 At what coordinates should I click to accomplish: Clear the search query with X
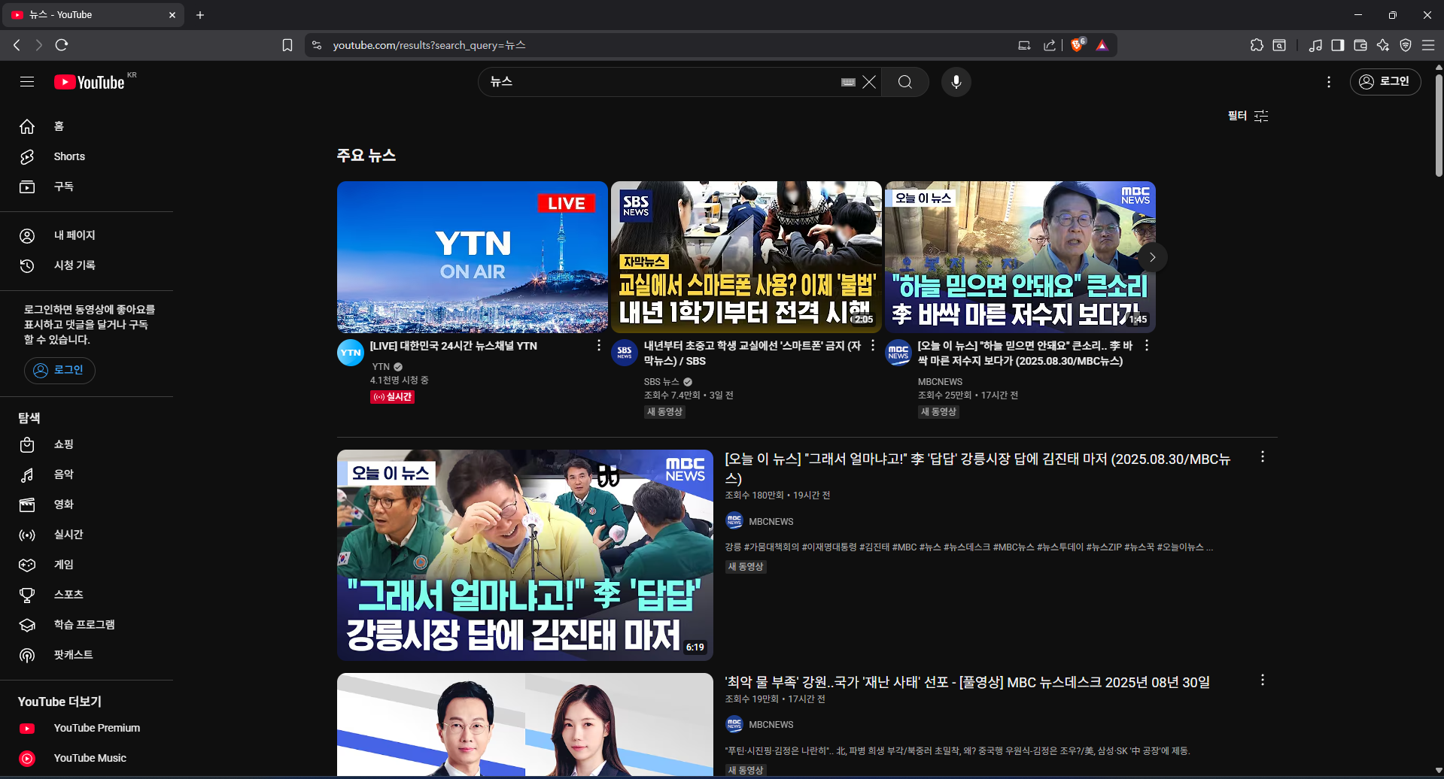[869, 82]
